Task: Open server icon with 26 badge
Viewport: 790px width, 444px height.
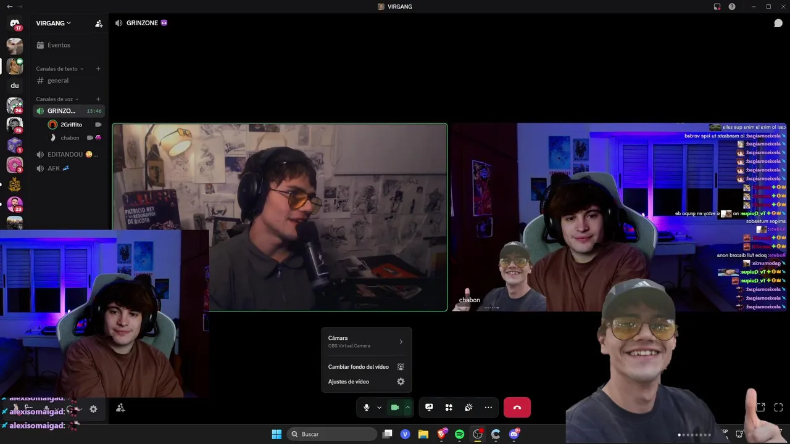Action: point(15,105)
